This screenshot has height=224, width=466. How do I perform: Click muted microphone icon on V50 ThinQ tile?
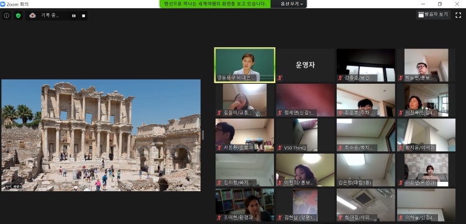[x=280, y=148]
